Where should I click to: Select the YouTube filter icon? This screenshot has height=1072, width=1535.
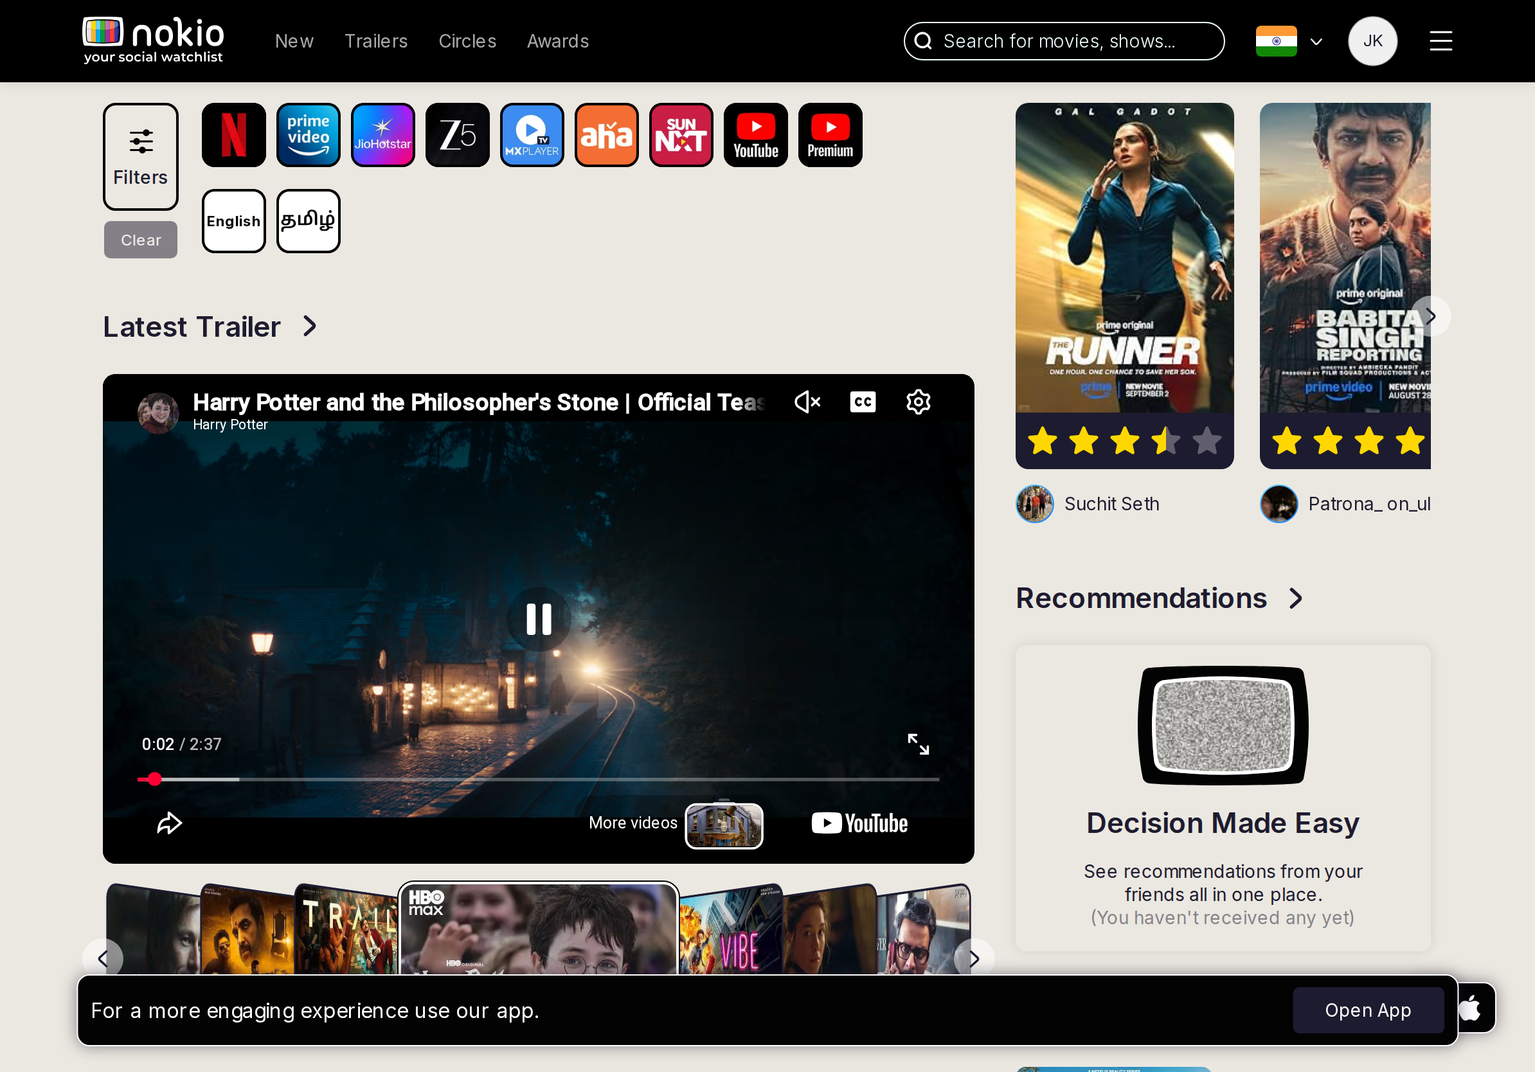(x=755, y=135)
